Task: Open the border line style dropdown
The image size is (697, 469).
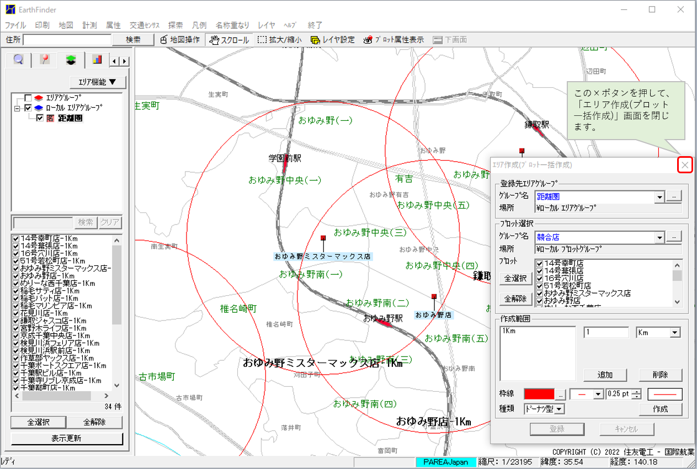Action: coord(598,395)
